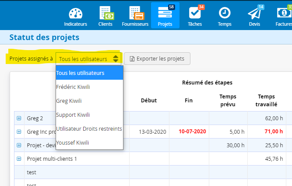
Task: Expand the Greg Inc project row
Action: 19,132
